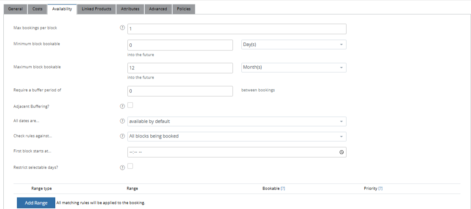The height and width of the screenshot is (209, 471).
Task: Open the Policies tab
Action: [x=184, y=9]
